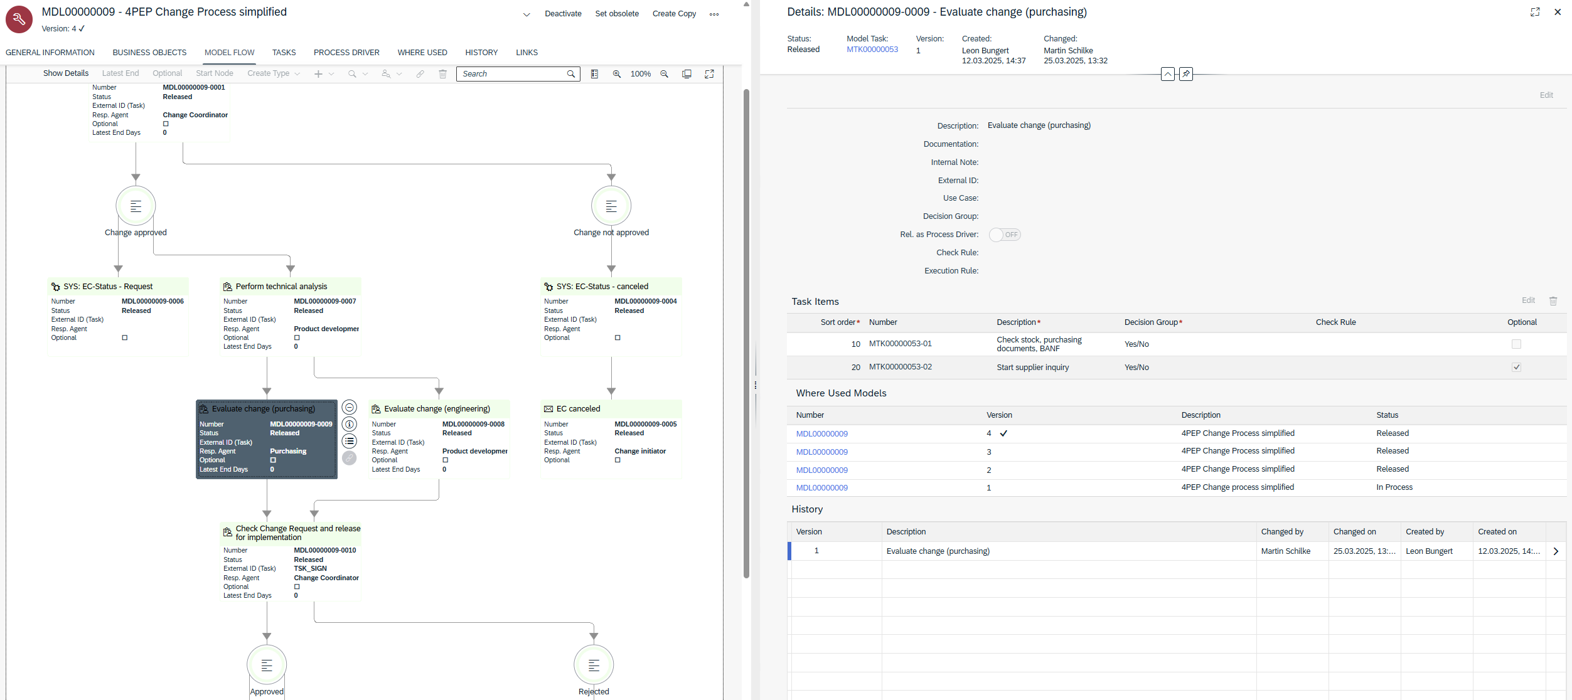Open the HISTORY tab
1572x700 pixels.
tap(481, 53)
